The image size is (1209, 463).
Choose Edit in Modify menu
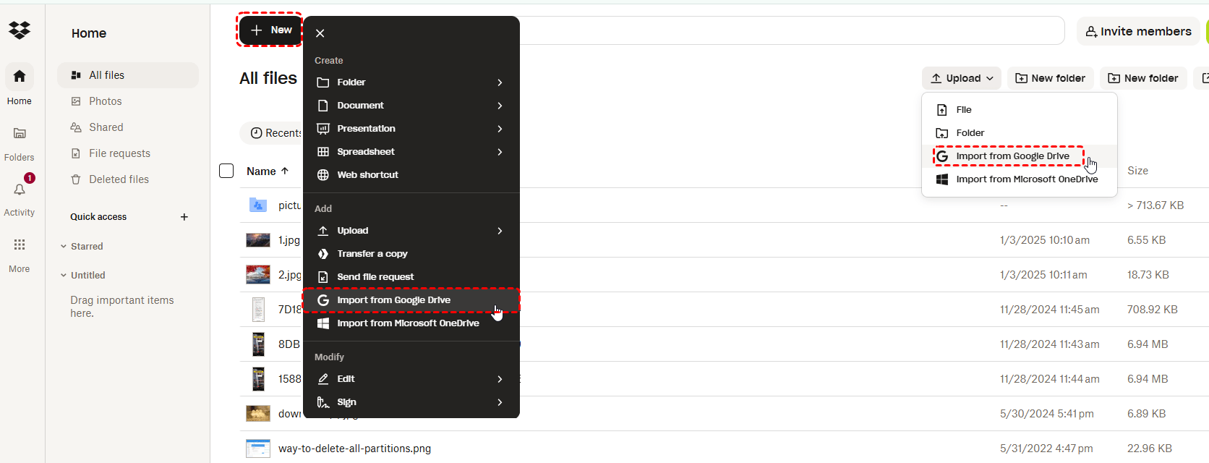411,379
